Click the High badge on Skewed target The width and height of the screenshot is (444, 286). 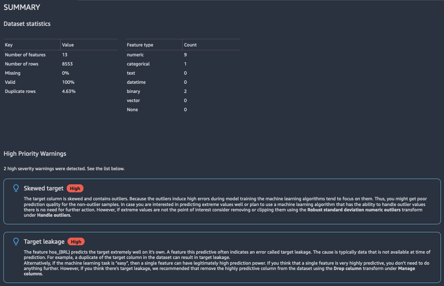click(75, 189)
